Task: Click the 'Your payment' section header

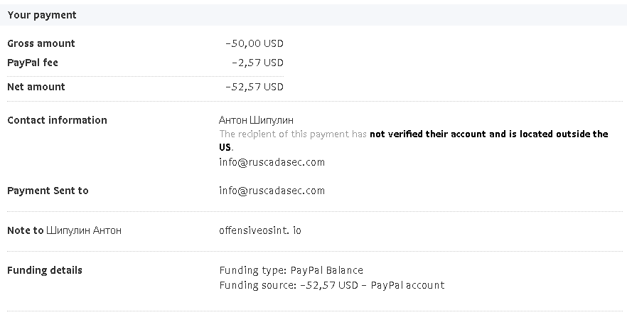Action: tap(41, 15)
